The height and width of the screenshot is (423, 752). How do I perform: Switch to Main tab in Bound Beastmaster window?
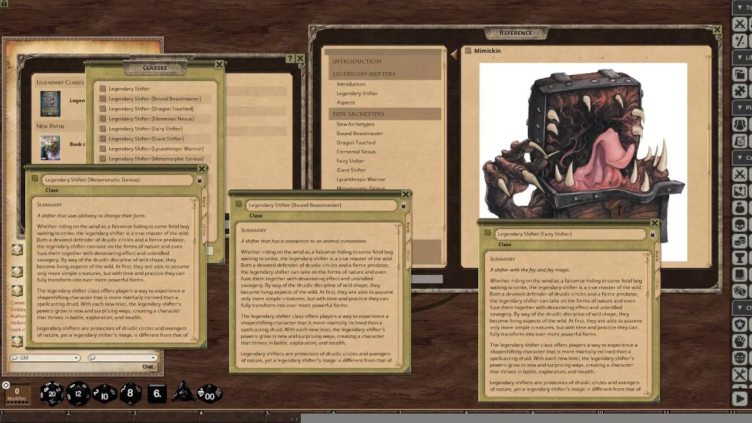408,228
